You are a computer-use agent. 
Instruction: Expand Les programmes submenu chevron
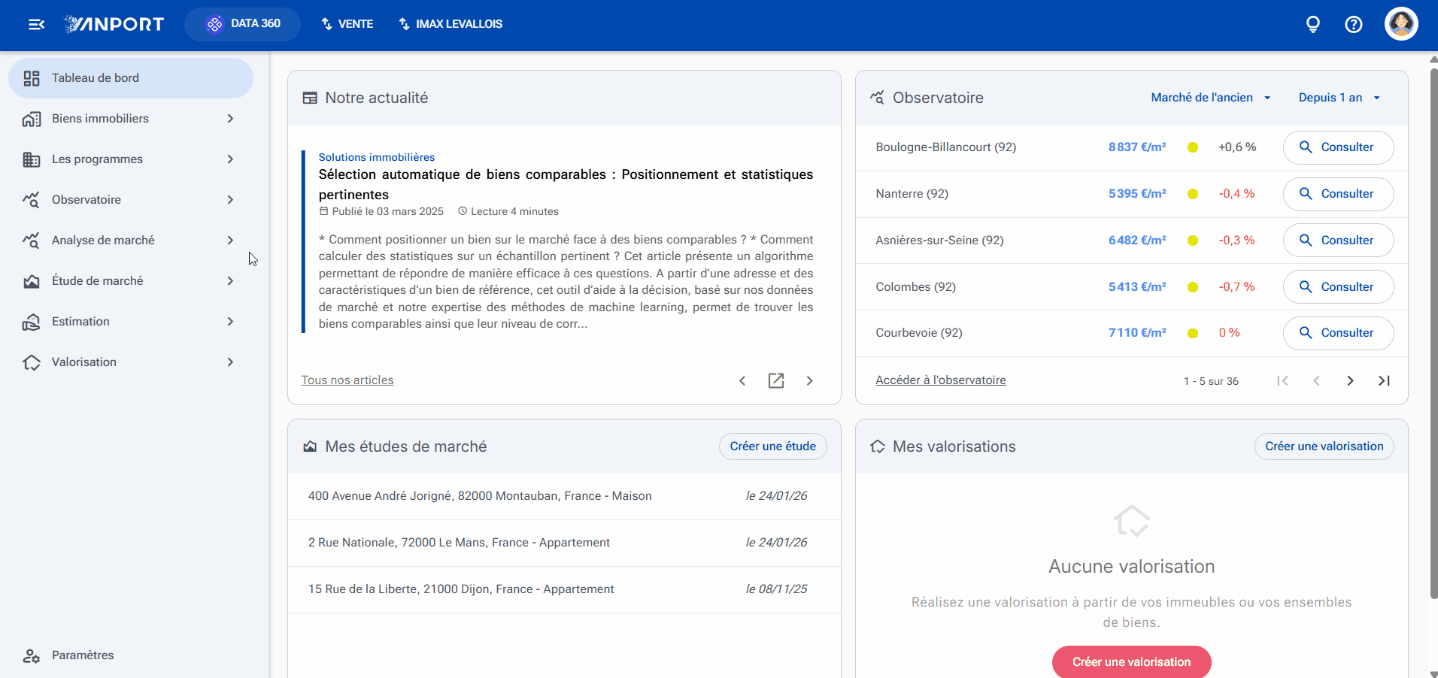[x=230, y=159]
